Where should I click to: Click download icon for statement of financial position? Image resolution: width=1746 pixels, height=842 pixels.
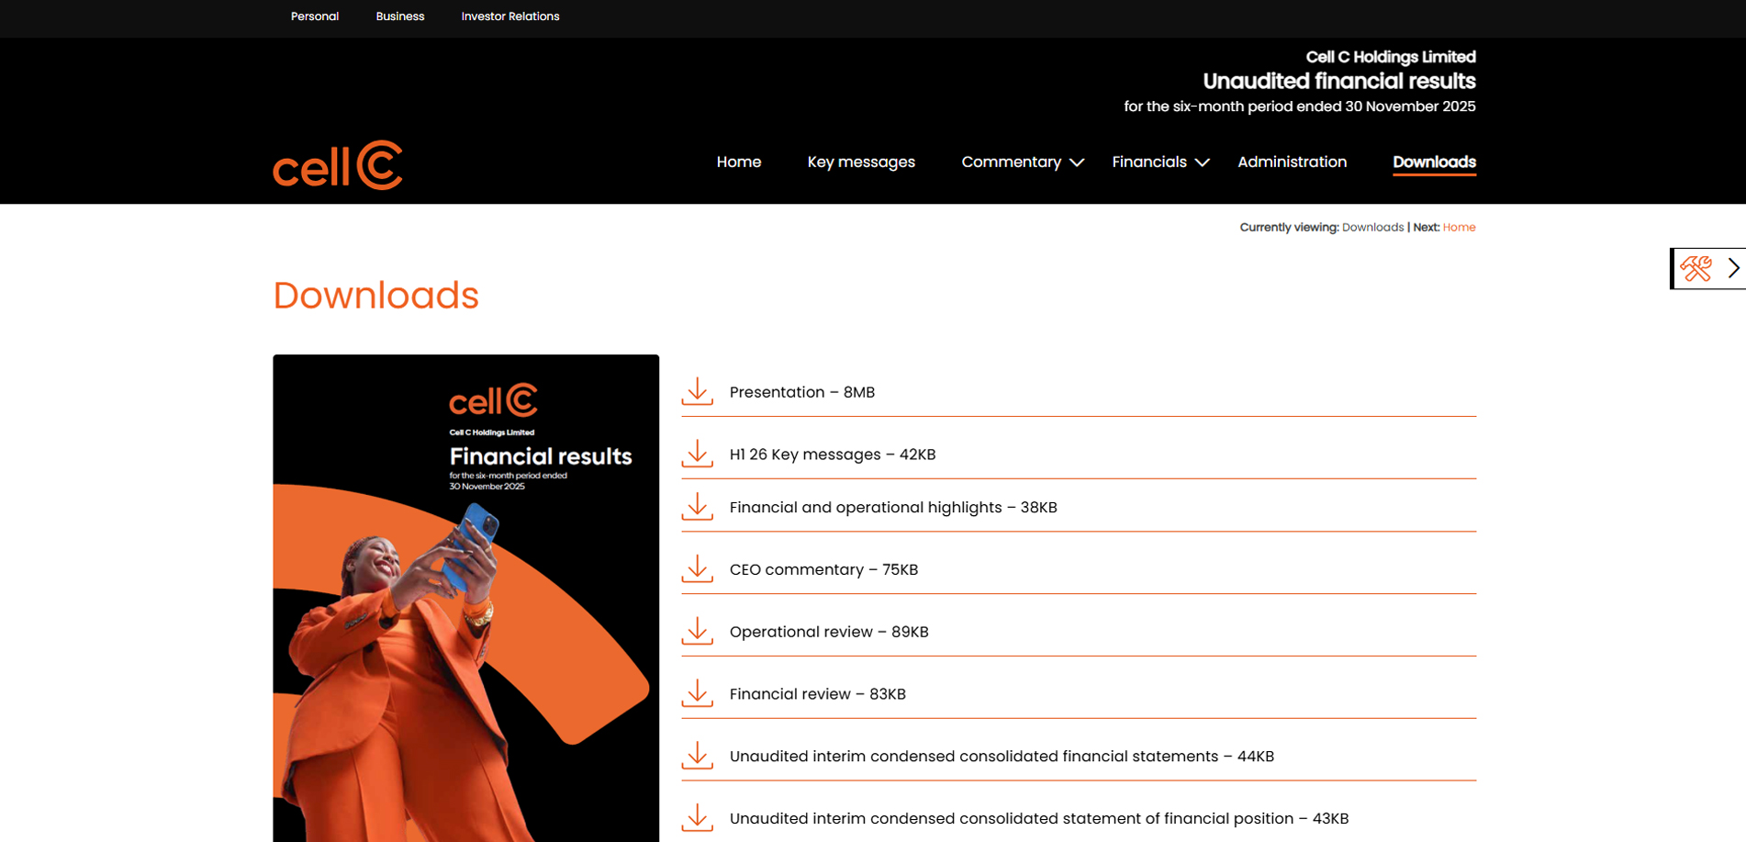[698, 817]
